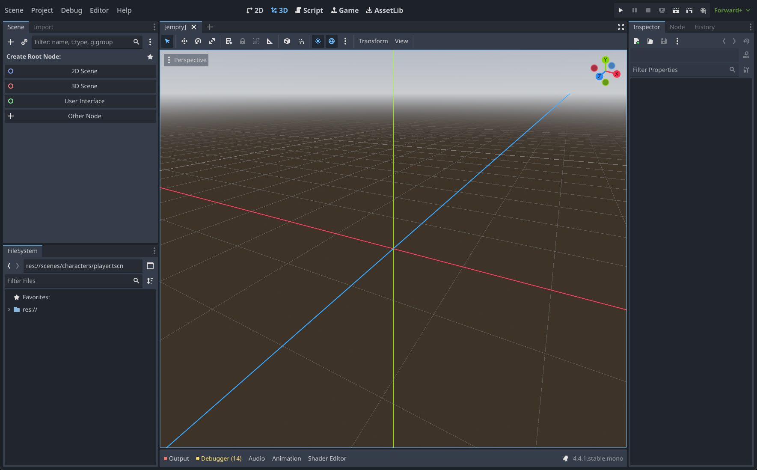Toggle preview environment in the viewport
757x470 pixels.
[332, 41]
